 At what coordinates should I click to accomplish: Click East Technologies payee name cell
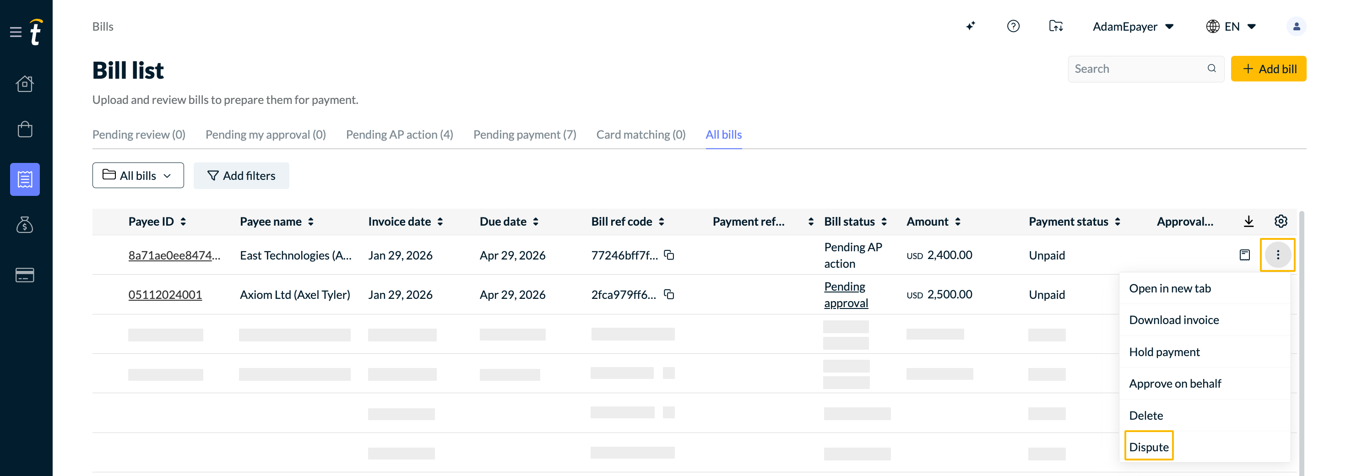pyautogui.click(x=296, y=255)
